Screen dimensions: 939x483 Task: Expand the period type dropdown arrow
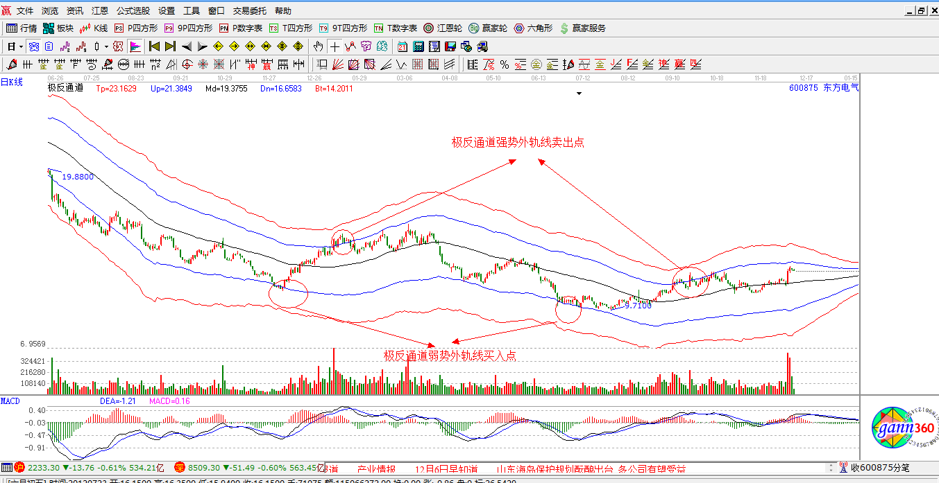click(21, 46)
